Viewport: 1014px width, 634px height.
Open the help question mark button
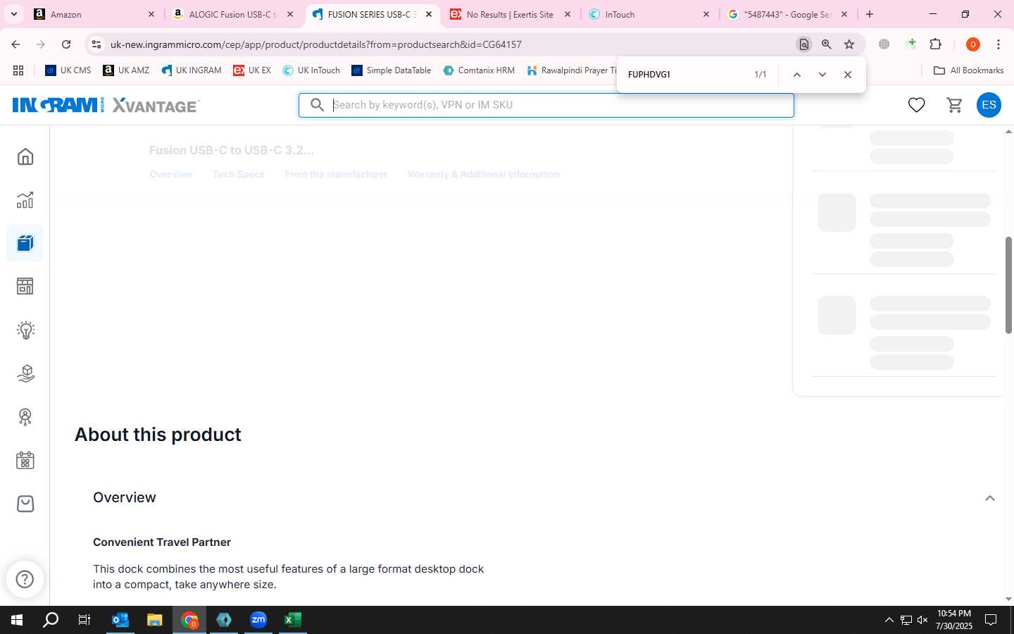[x=25, y=579]
